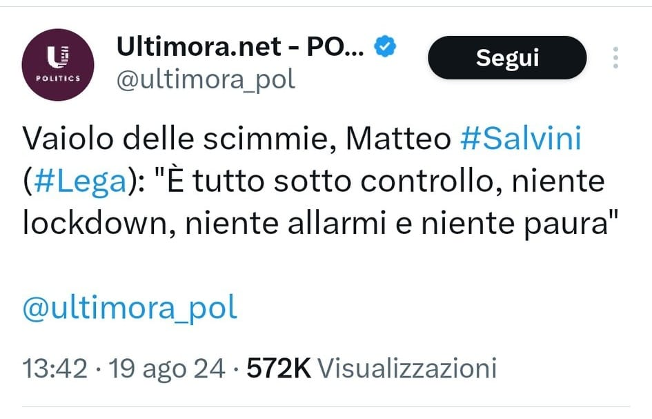This screenshot has height=419, width=652.
Task: Click the 13:42 post timestamp
Action: click(x=55, y=368)
